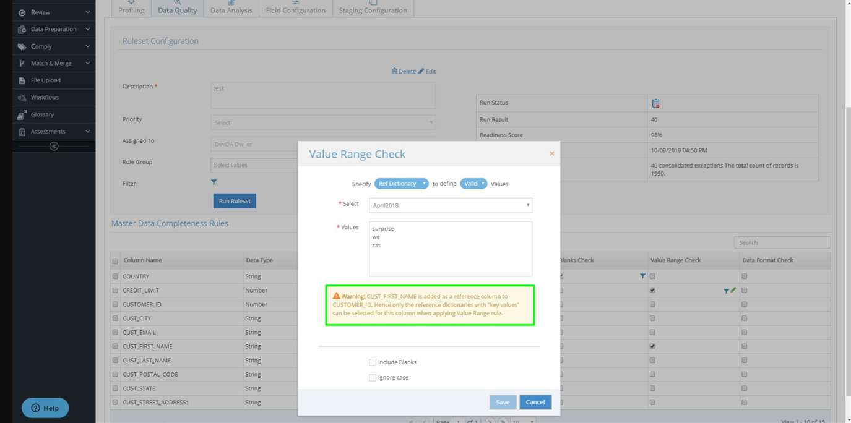Image resolution: width=851 pixels, height=423 pixels.
Task: Switch to the Staging Configuration tab
Action: click(373, 8)
